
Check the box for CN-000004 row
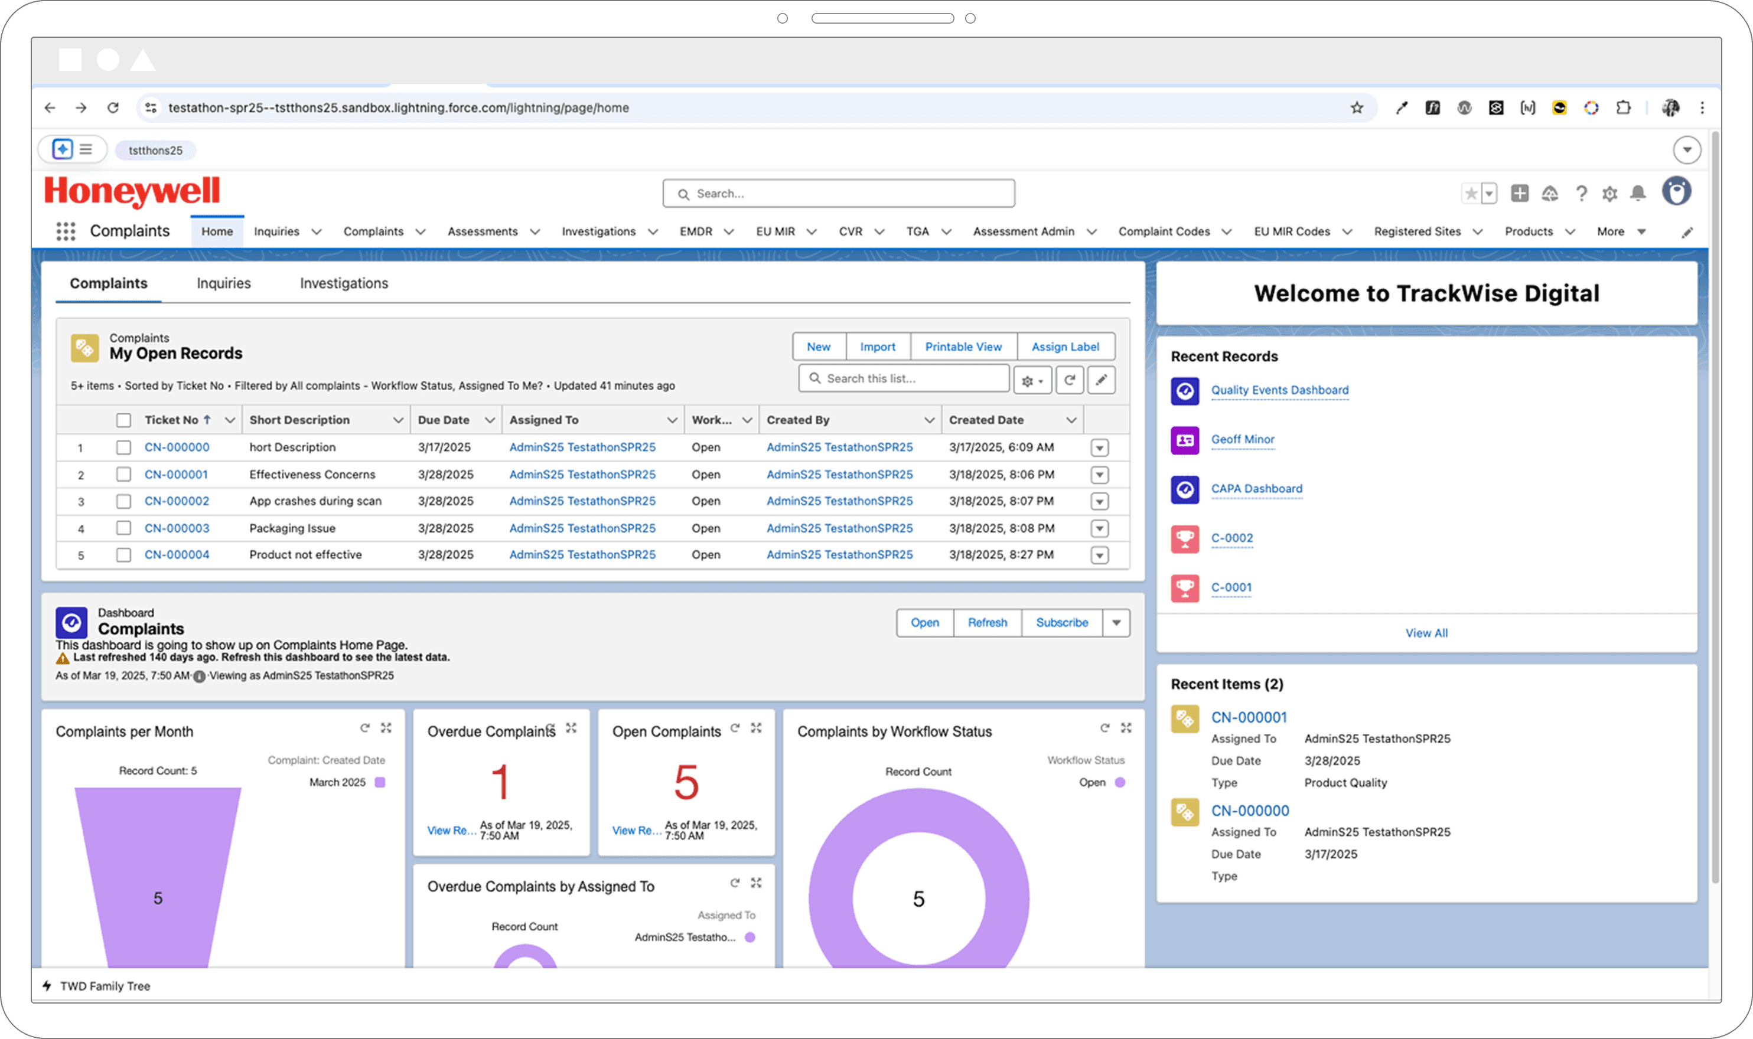(124, 555)
